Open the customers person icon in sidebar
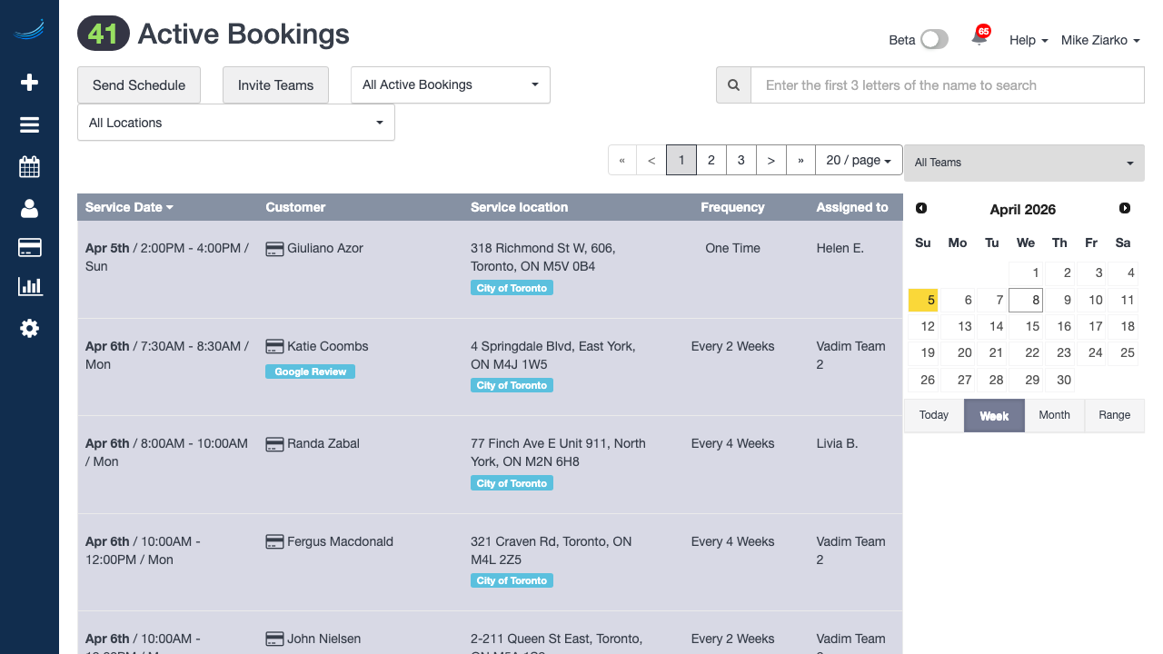Screen dimensions: 1163x654 (29, 209)
